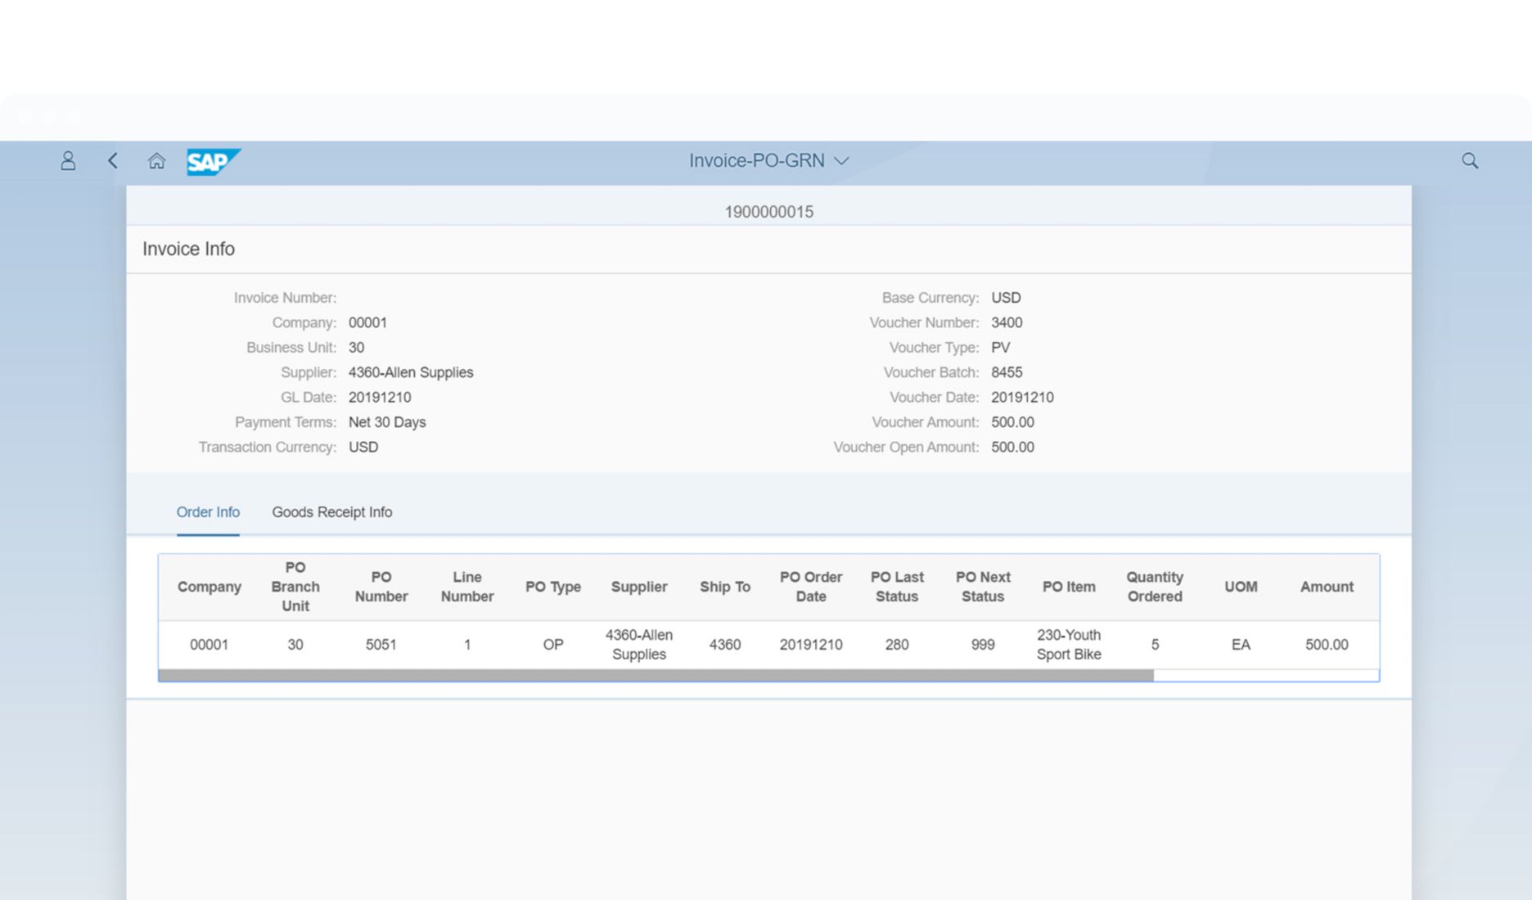
Task: Select PO Number 5051 in the table
Action: point(381,645)
